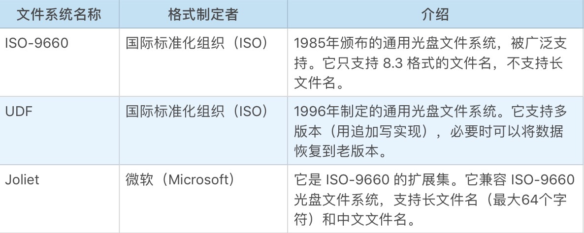Click the 格式制定者 column header
The image size is (584, 233).
pos(202,14)
